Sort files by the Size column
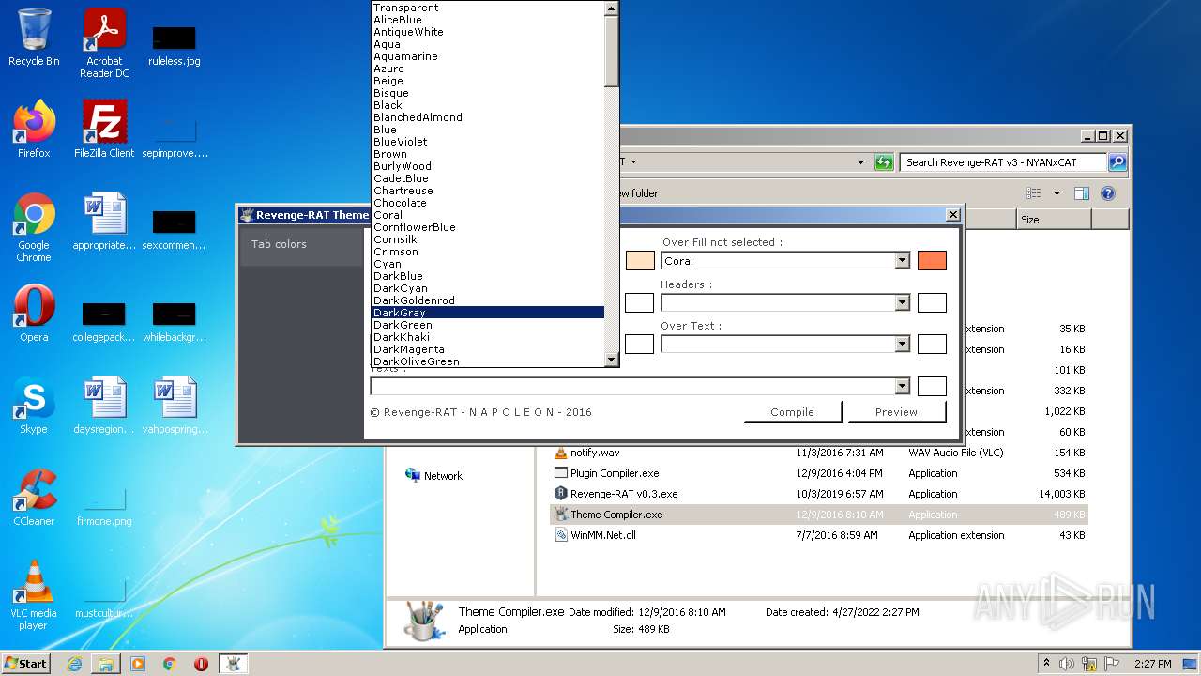Screen dimensions: 1201x676 click(x=1054, y=220)
